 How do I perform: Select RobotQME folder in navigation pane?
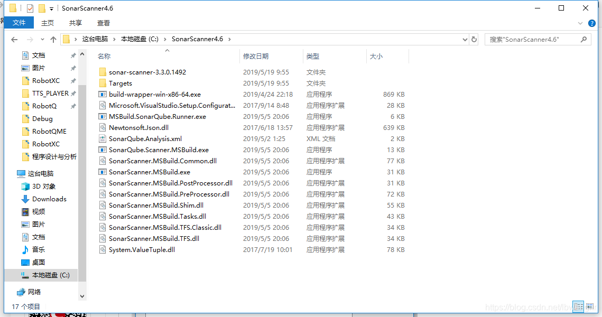point(49,131)
